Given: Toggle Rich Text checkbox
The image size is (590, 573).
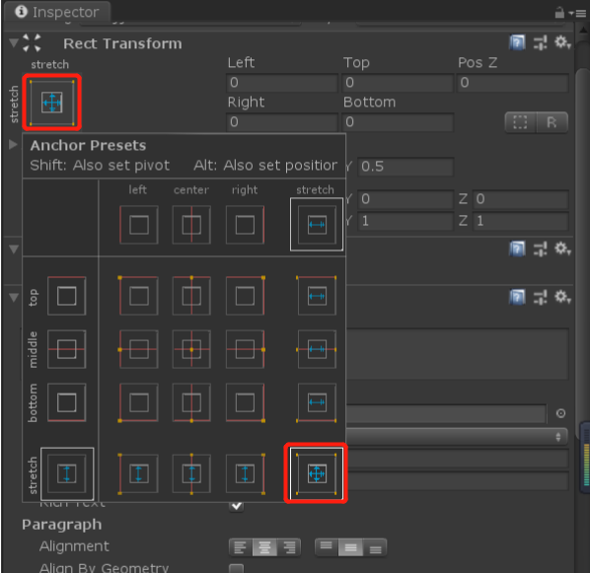Looking at the screenshot, I should tap(237, 506).
